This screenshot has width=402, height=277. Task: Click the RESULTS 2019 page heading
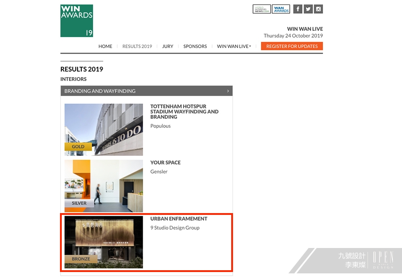[x=82, y=69]
